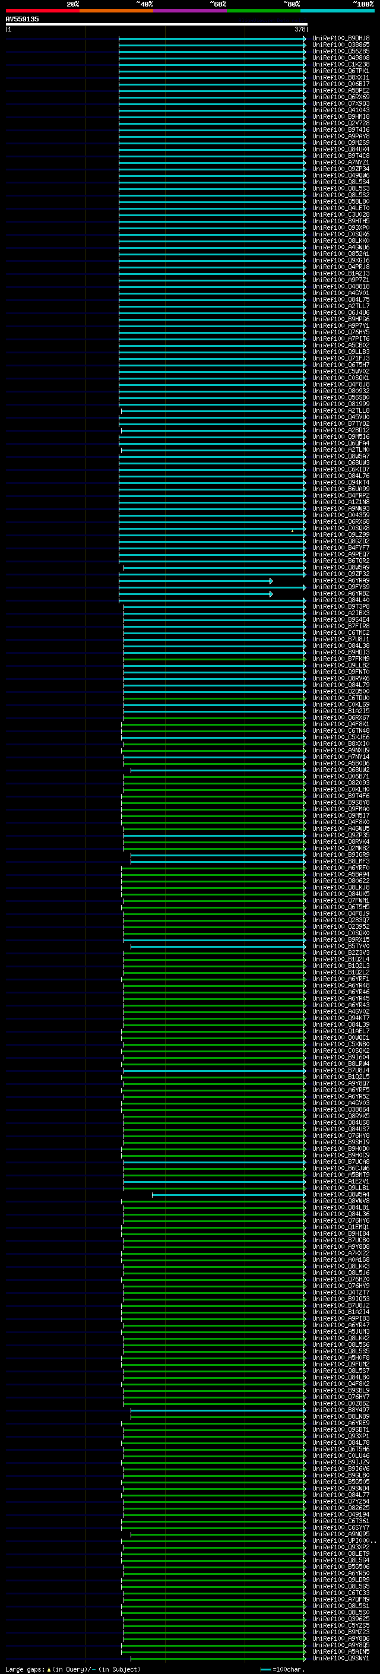Select hit UniRef100_Q49QW6

click(x=340, y=175)
